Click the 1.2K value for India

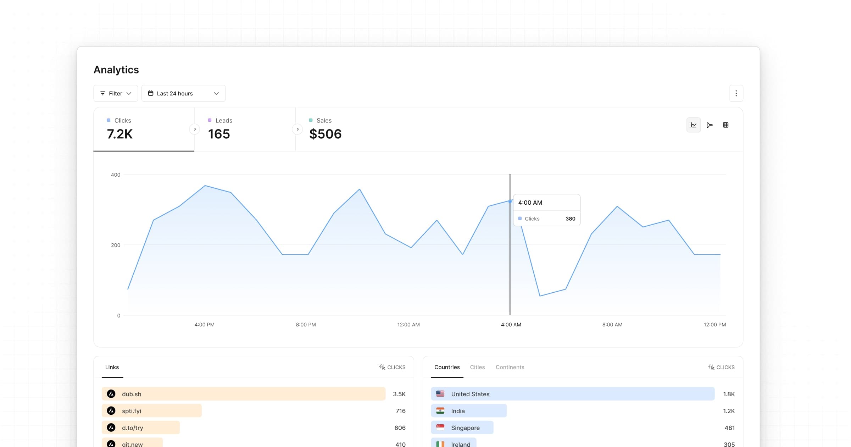coord(729,411)
